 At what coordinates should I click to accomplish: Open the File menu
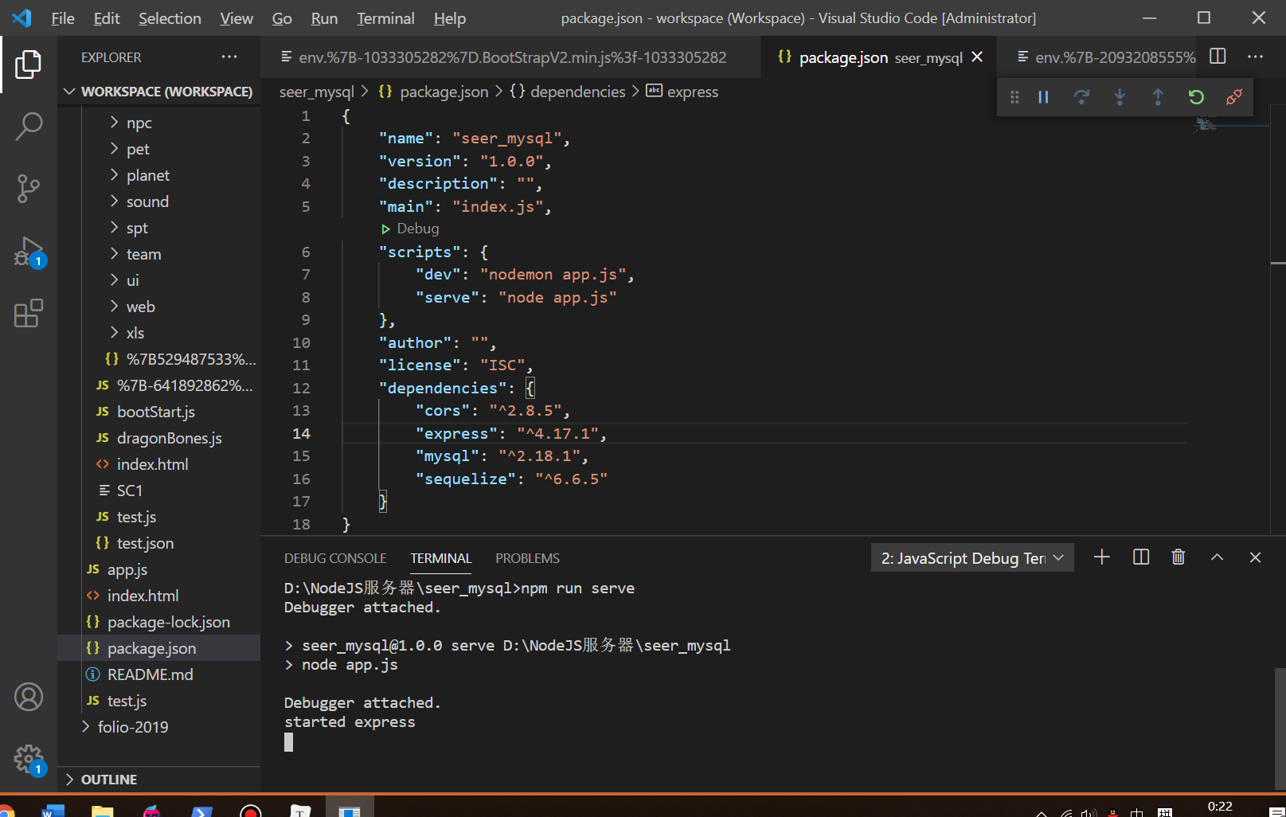[62, 18]
